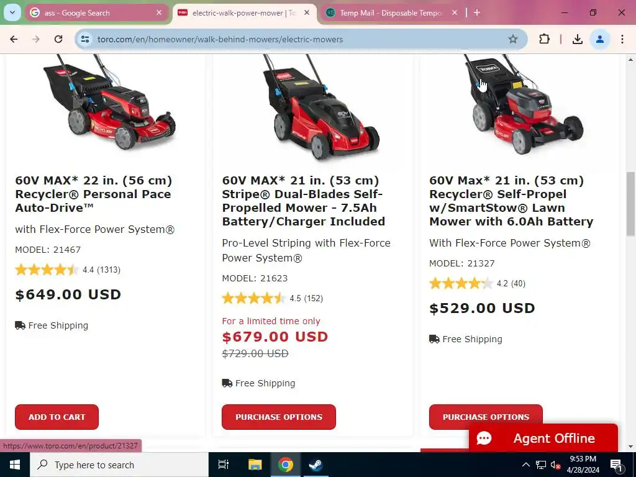Open the Agent Offline chat widget
Screen dimensions: 636x477
[x=543, y=438]
